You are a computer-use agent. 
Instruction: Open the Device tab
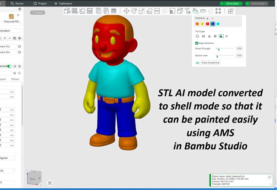coord(17,3)
